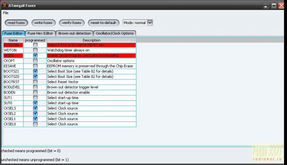Uncheck the SUT0 programmed checkbox
The image size is (287, 165).
click(x=35, y=103)
